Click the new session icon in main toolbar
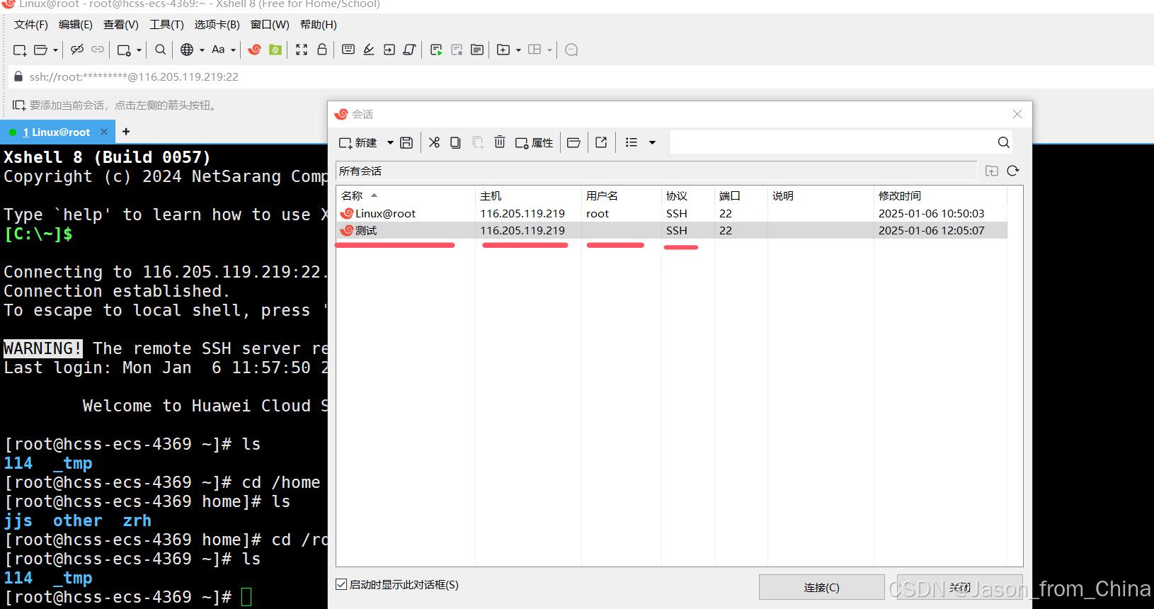The width and height of the screenshot is (1154, 609). click(x=20, y=50)
